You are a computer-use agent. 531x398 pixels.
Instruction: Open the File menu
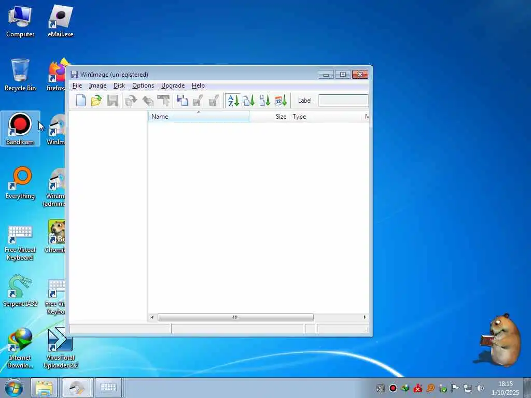tap(77, 86)
